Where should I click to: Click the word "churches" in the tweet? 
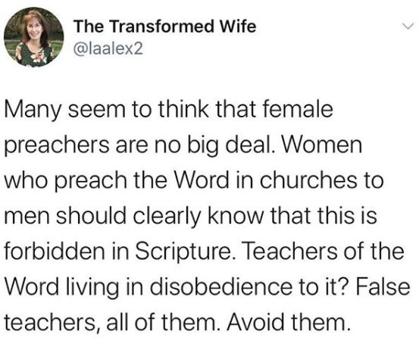pyautogui.click(x=308, y=180)
